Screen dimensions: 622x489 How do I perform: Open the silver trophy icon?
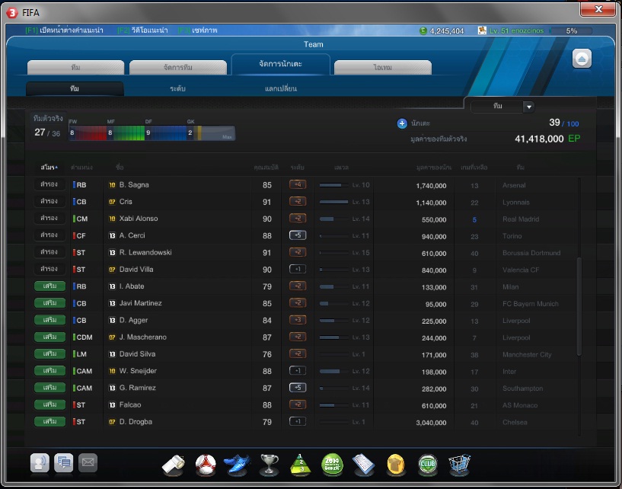click(x=269, y=465)
